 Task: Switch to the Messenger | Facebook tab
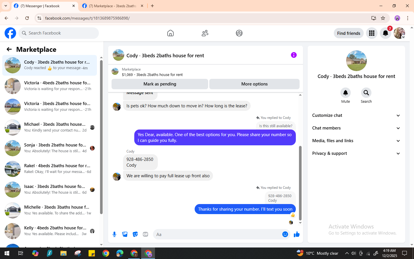point(45,6)
